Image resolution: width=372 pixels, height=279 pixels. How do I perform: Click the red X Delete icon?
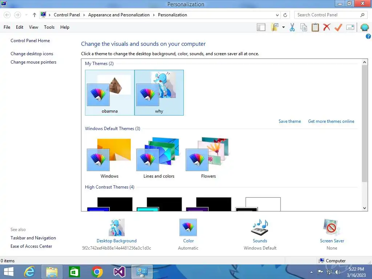[327, 27]
